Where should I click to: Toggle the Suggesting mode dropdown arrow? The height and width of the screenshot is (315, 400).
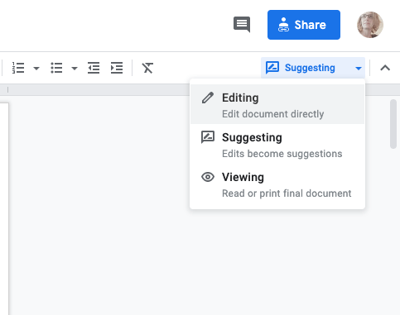pos(359,68)
